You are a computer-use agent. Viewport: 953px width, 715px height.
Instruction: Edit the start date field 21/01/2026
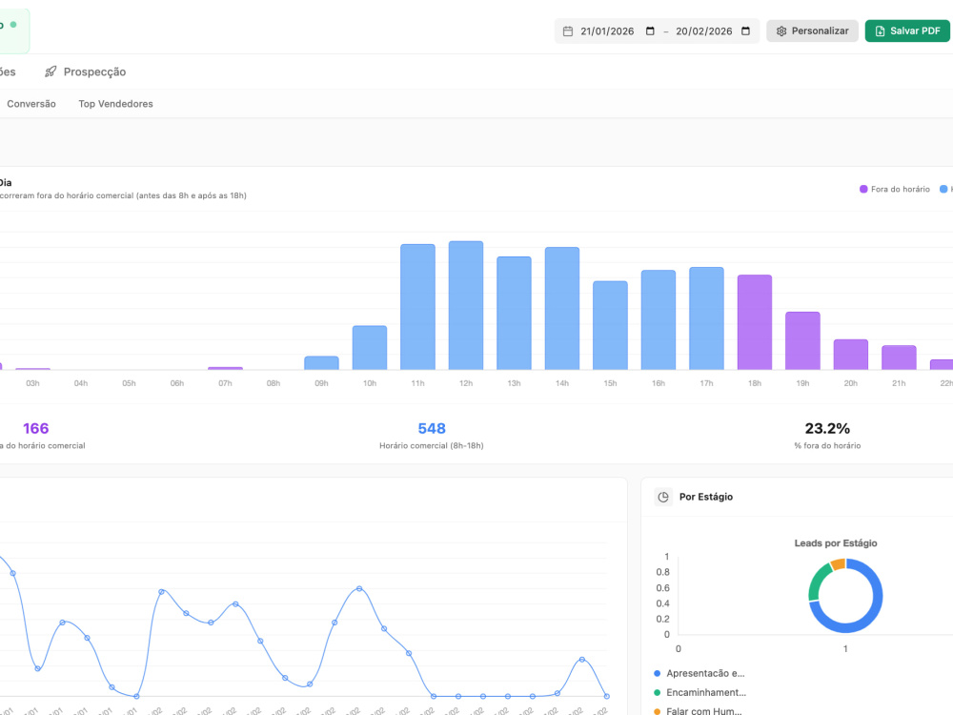607,31
